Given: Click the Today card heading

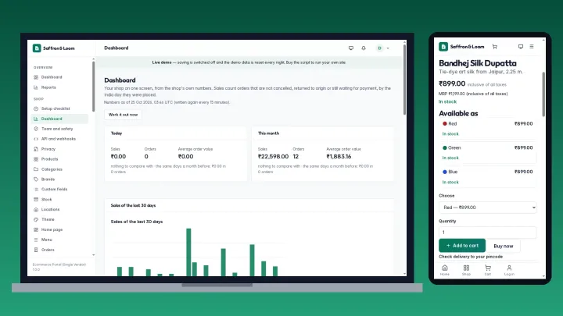Looking at the screenshot, I should pos(117,133).
